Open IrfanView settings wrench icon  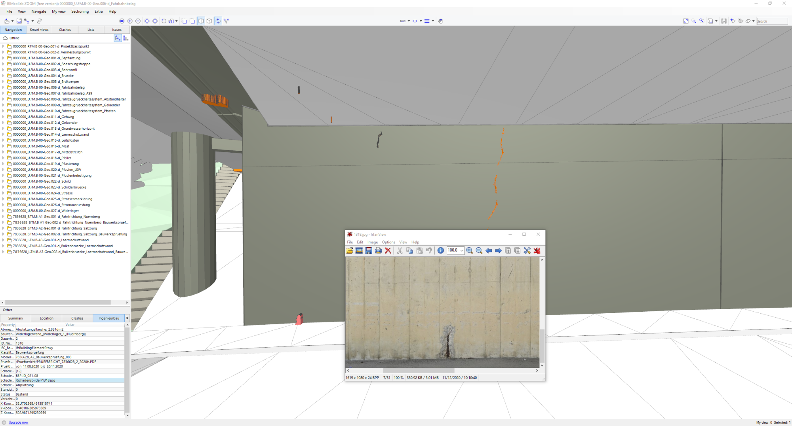(x=527, y=250)
